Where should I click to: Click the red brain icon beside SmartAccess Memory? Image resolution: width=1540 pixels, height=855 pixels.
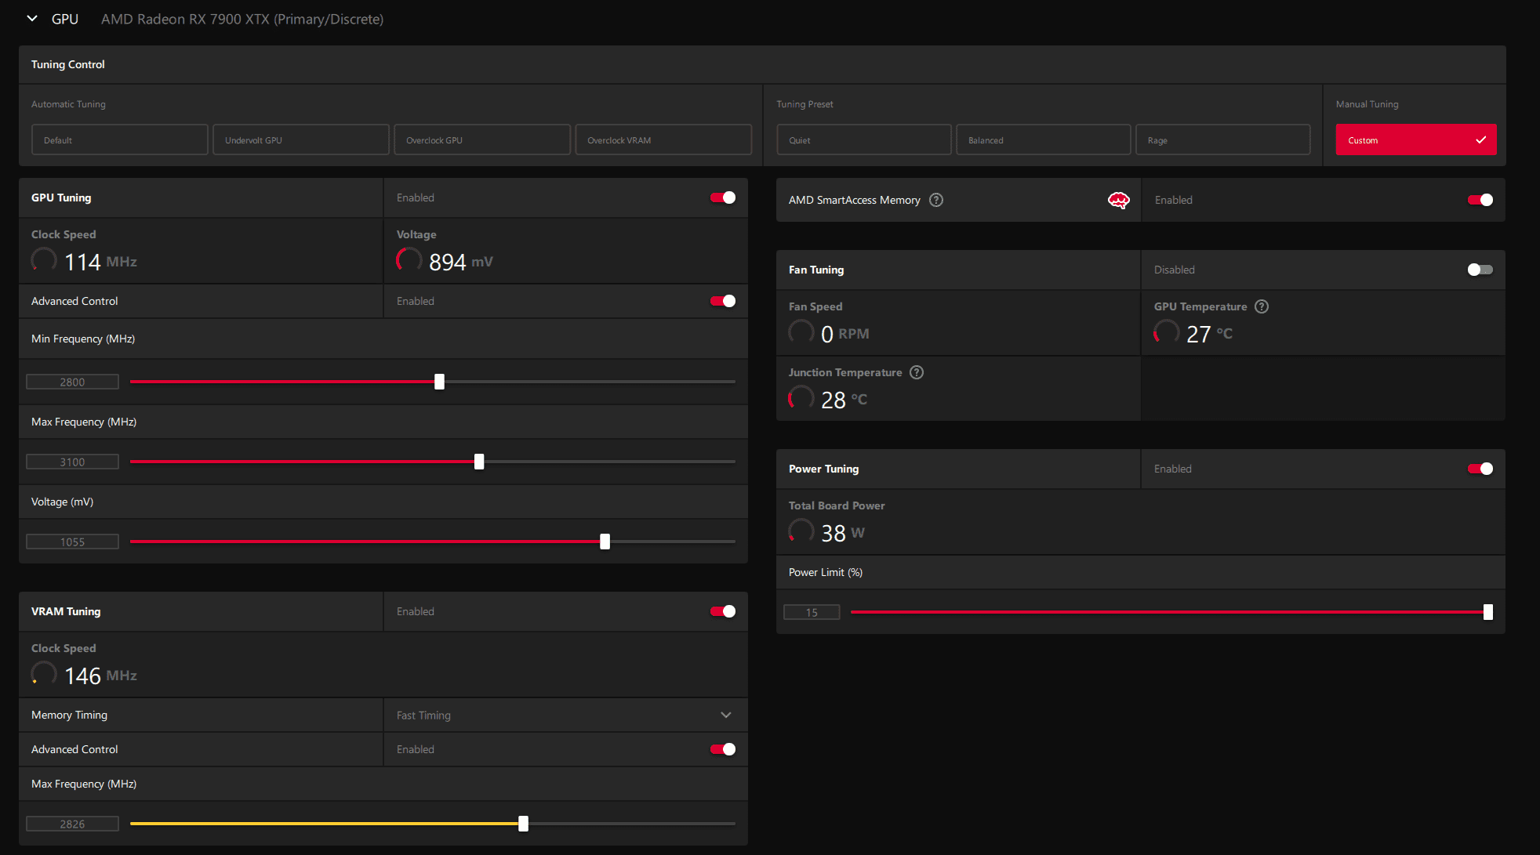(x=1118, y=201)
